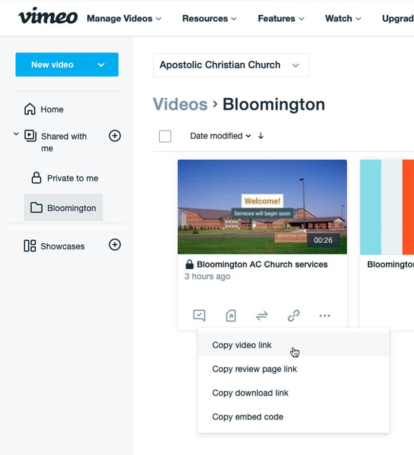This screenshot has height=455, width=414.
Task: Click the review page icon on the video card
Action: pos(199,315)
